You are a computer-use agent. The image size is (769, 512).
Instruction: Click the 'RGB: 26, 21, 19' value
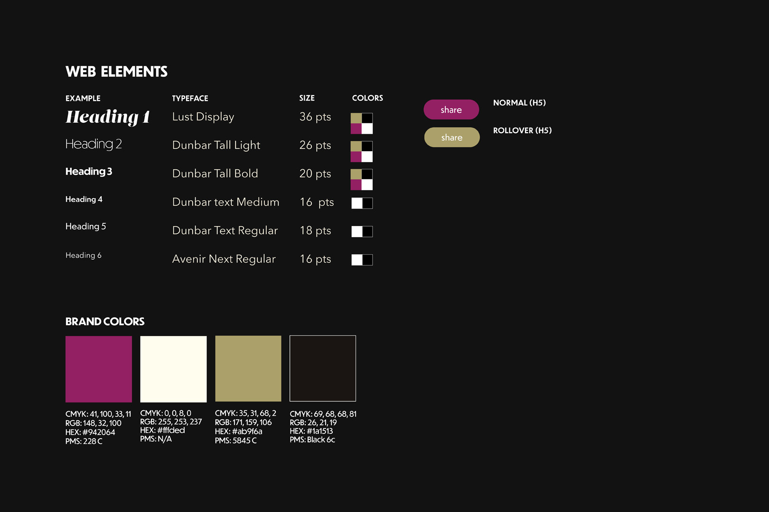pyautogui.click(x=313, y=422)
